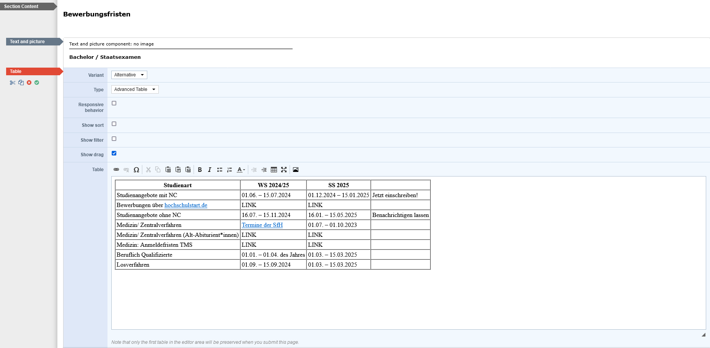Click the Termine der SfH link
Image resolution: width=710 pixels, height=348 pixels.
tap(262, 225)
